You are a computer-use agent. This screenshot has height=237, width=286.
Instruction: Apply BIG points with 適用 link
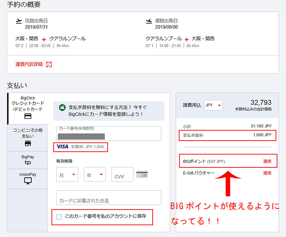click(267, 161)
